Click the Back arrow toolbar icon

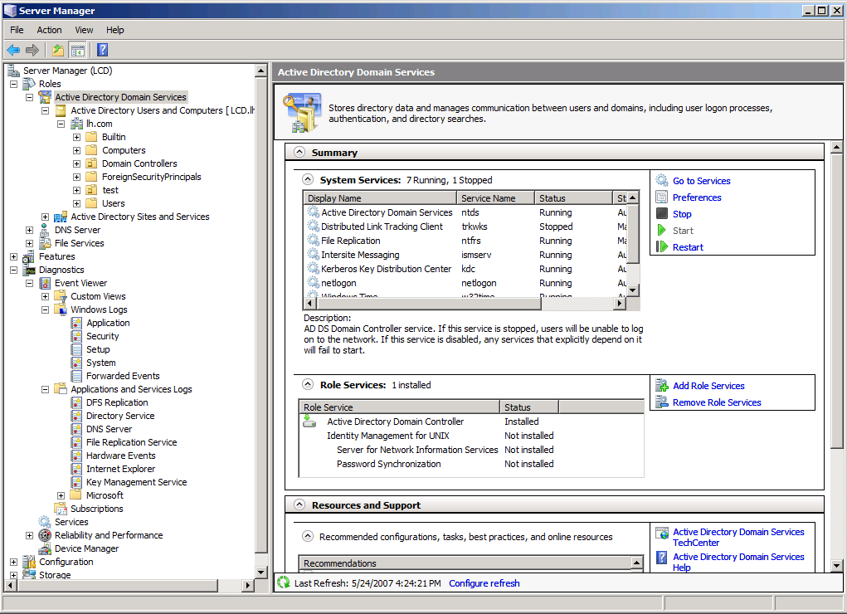[x=13, y=51]
